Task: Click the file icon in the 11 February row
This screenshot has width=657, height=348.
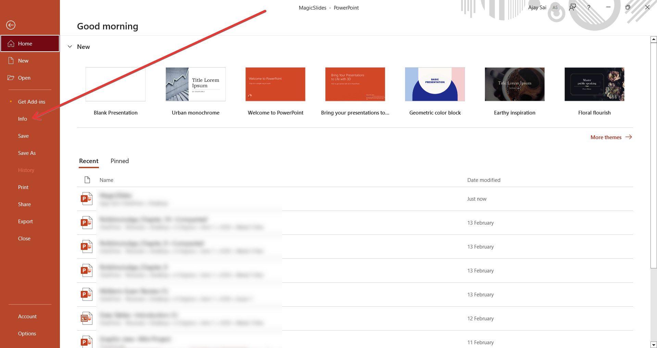Action: click(x=87, y=342)
